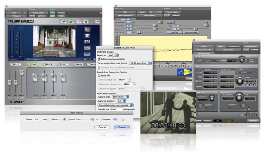265x157 pixels.
Task: Toggle BYPASS in the TL Space header
Action: tap(61, 13)
